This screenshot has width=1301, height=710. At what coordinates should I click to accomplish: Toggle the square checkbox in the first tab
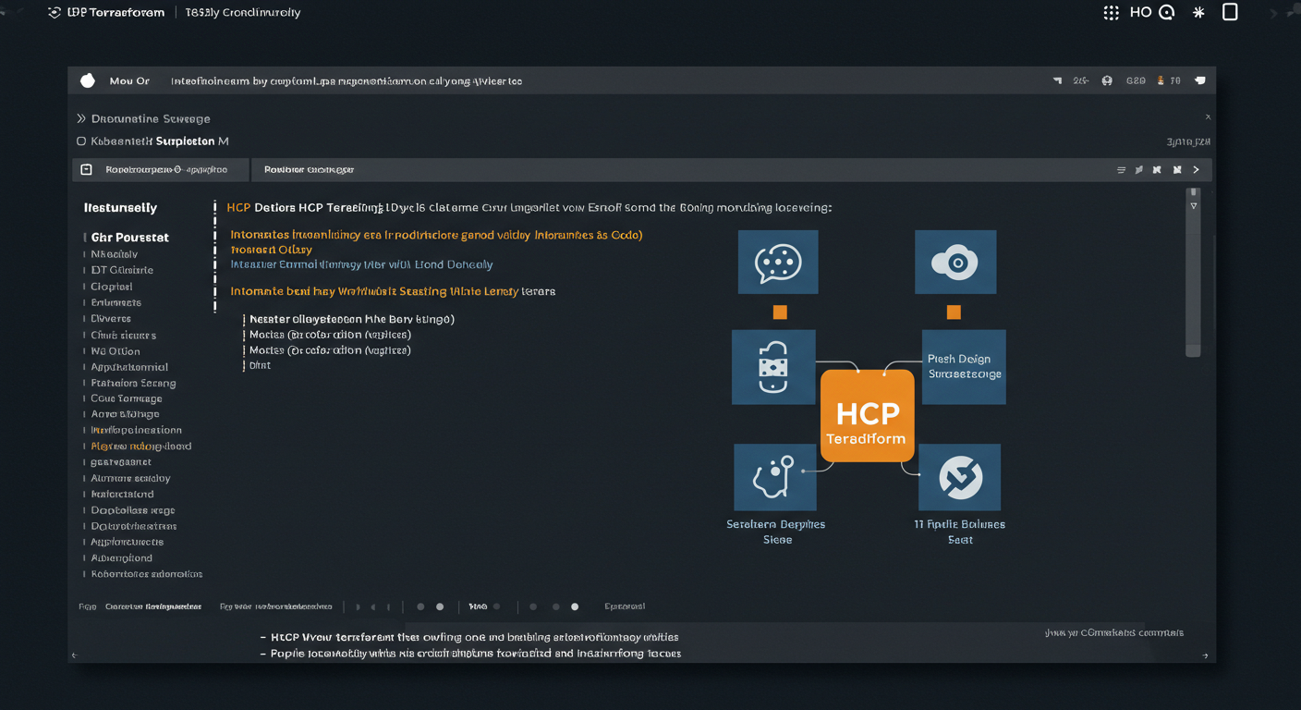tap(86, 170)
